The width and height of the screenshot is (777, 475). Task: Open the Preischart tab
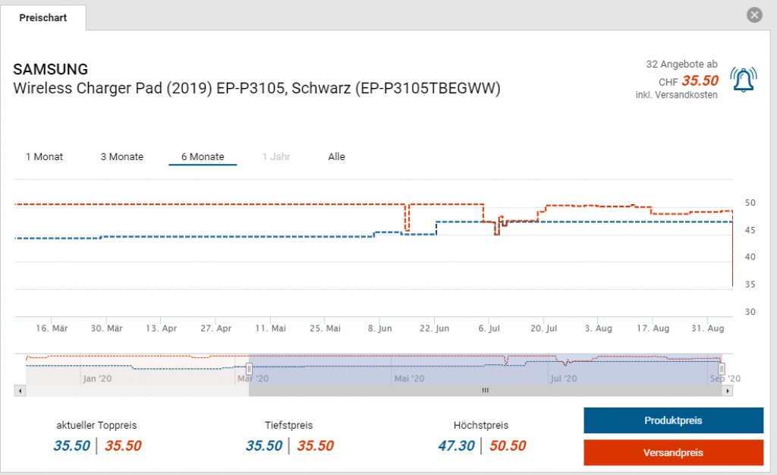[x=43, y=17]
